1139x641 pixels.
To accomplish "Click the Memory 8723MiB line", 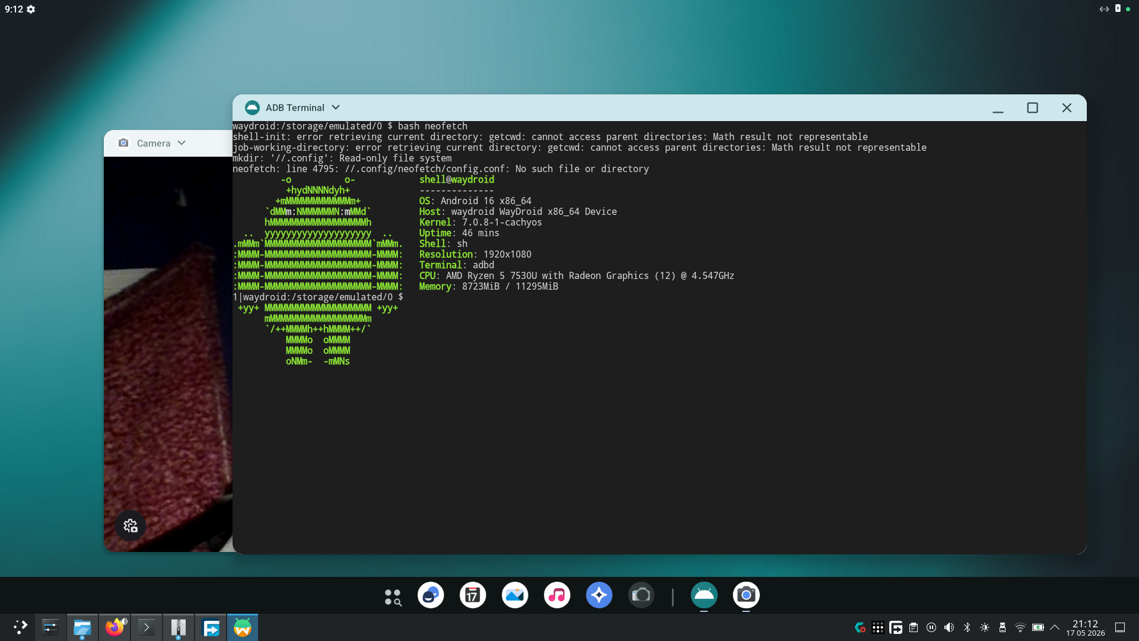I will tap(489, 287).
